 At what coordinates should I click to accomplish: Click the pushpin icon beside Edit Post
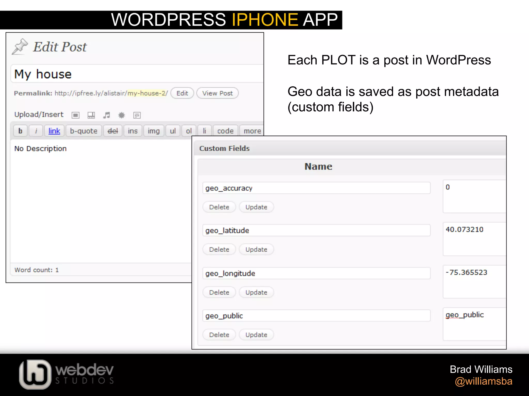click(x=20, y=47)
